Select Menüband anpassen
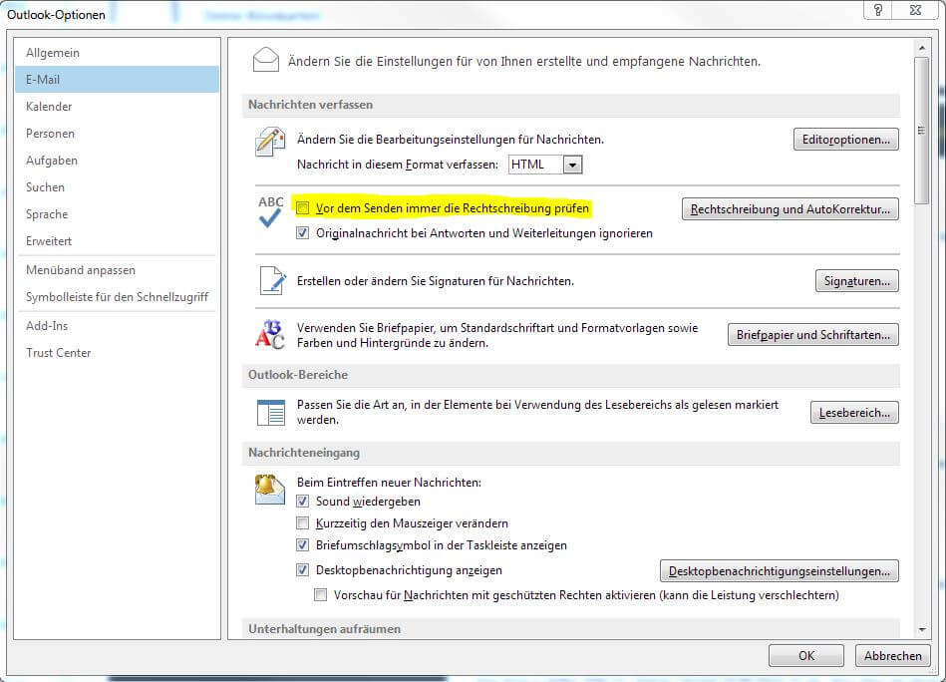The image size is (946, 682). pyautogui.click(x=117, y=270)
